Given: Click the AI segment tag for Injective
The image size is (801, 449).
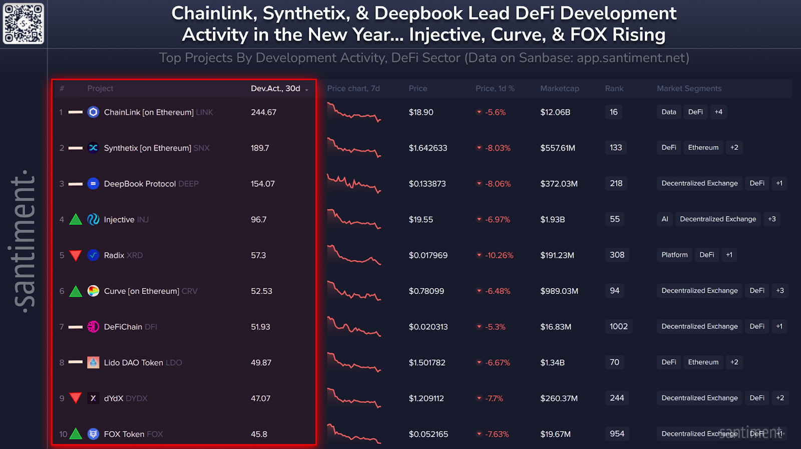Looking at the screenshot, I should coord(665,219).
